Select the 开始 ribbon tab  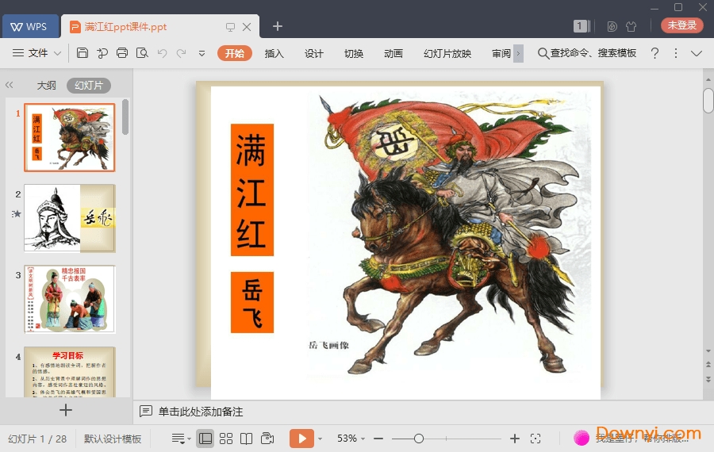[x=235, y=53]
